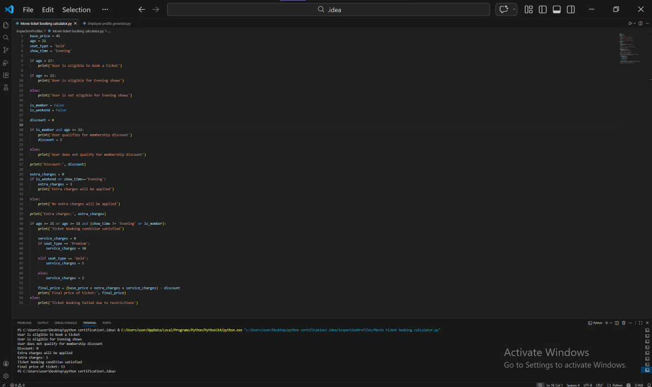Image resolution: width=652 pixels, height=387 pixels.
Task: Switch to the PORTS panel tab
Action: click(106, 323)
